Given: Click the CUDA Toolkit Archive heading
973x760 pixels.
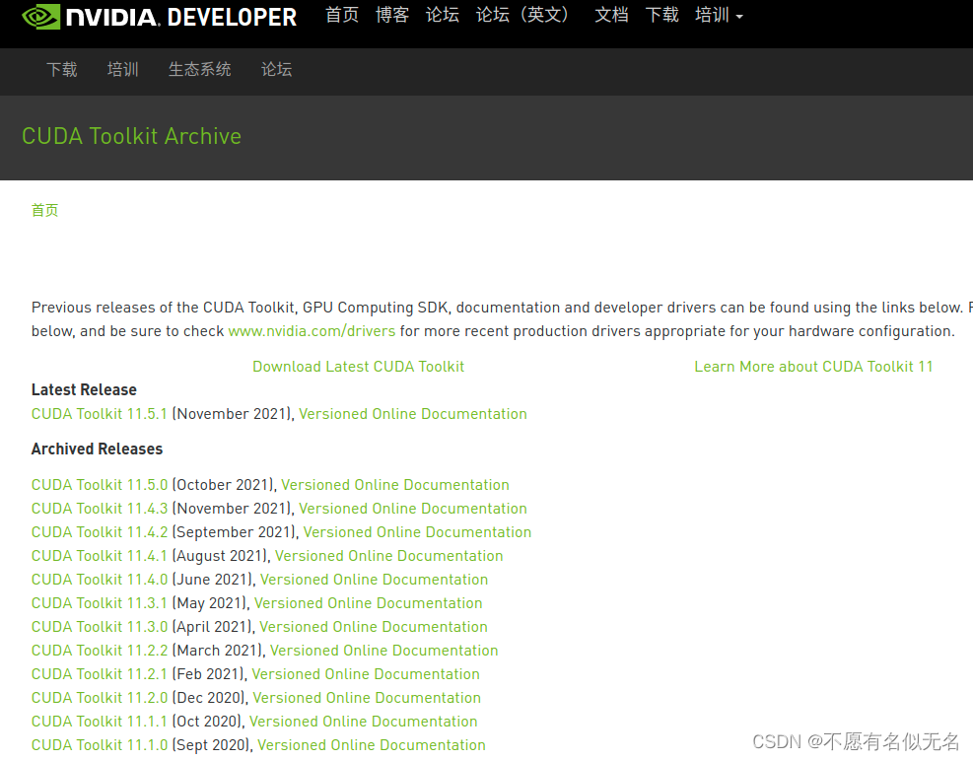Looking at the screenshot, I should point(131,136).
